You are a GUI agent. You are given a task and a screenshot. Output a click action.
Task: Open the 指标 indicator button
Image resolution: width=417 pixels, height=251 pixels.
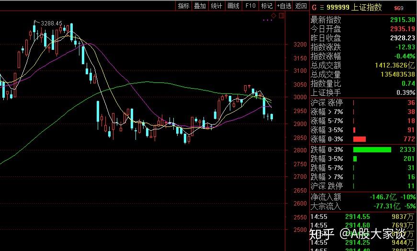pyautogui.click(x=184, y=6)
